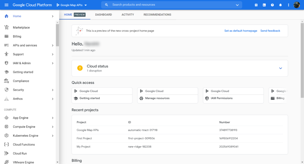This screenshot has height=164, width=304.
Task: Click the Compliance building icon
Action: (7, 81)
